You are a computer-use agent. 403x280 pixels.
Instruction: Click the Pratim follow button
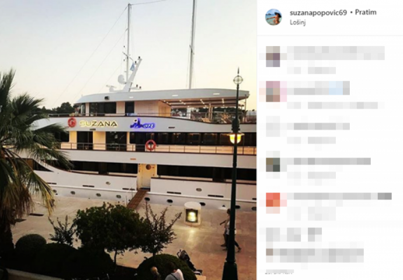[x=366, y=12]
